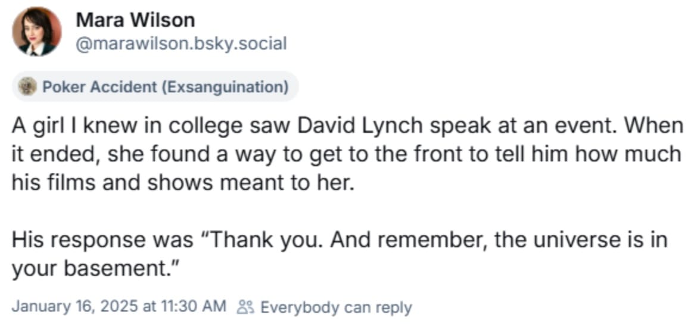Open the @marawilson.bsky.social handle link

pos(181,43)
